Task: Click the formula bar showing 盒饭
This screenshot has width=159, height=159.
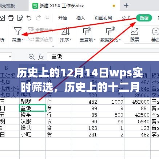Action: point(103,56)
